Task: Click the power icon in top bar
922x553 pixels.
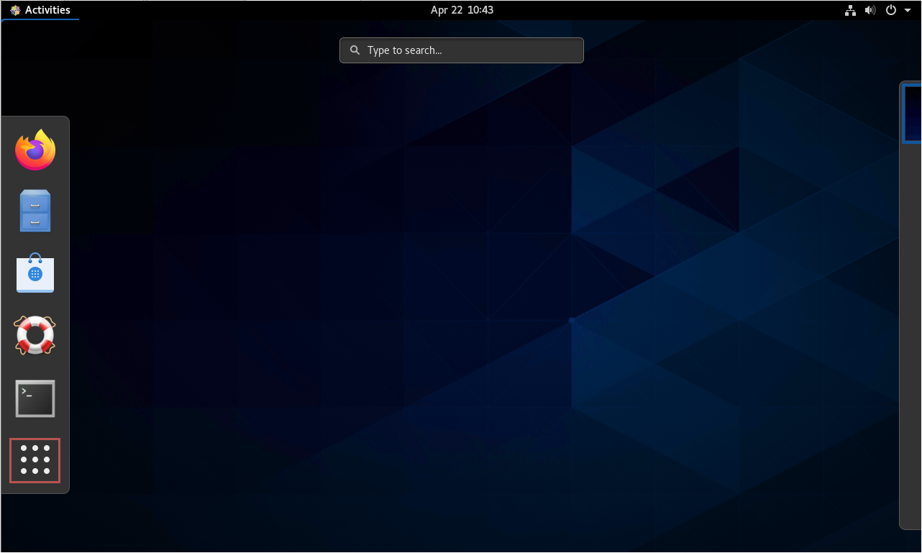Action: pyautogui.click(x=890, y=10)
